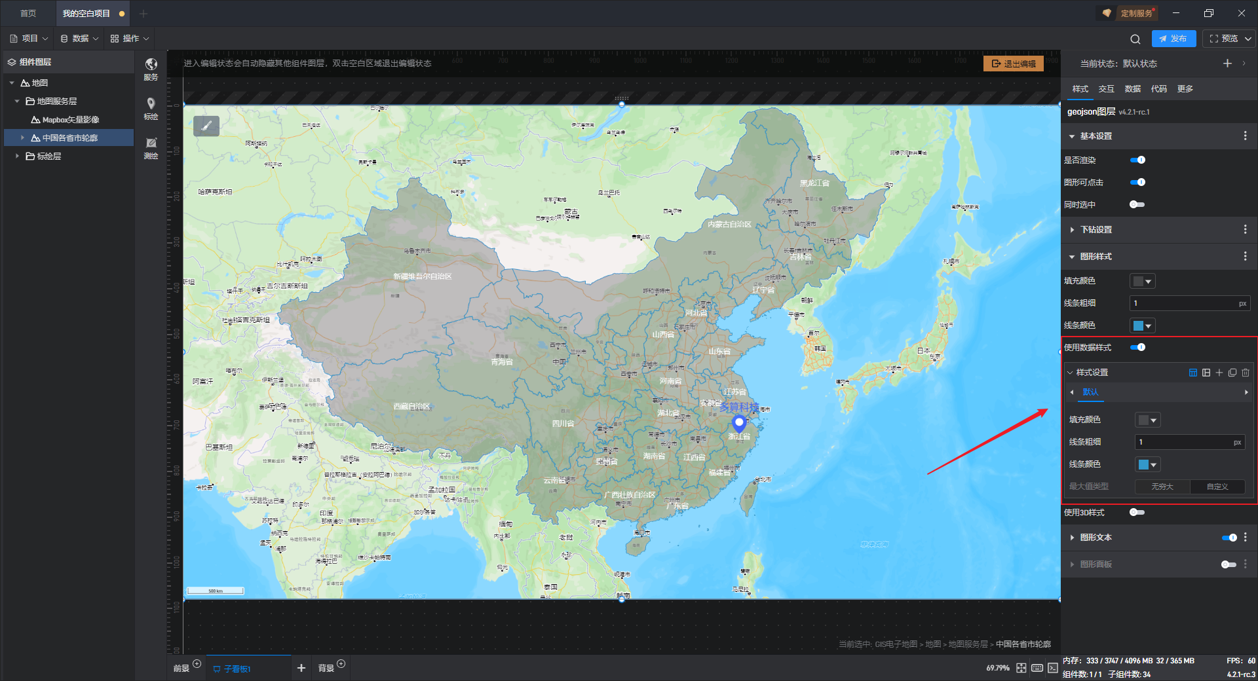
Task: Enable the 使用3D样式 switch
Action: (x=1137, y=512)
